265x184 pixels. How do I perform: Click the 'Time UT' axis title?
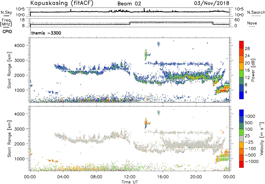coord(130,182)
